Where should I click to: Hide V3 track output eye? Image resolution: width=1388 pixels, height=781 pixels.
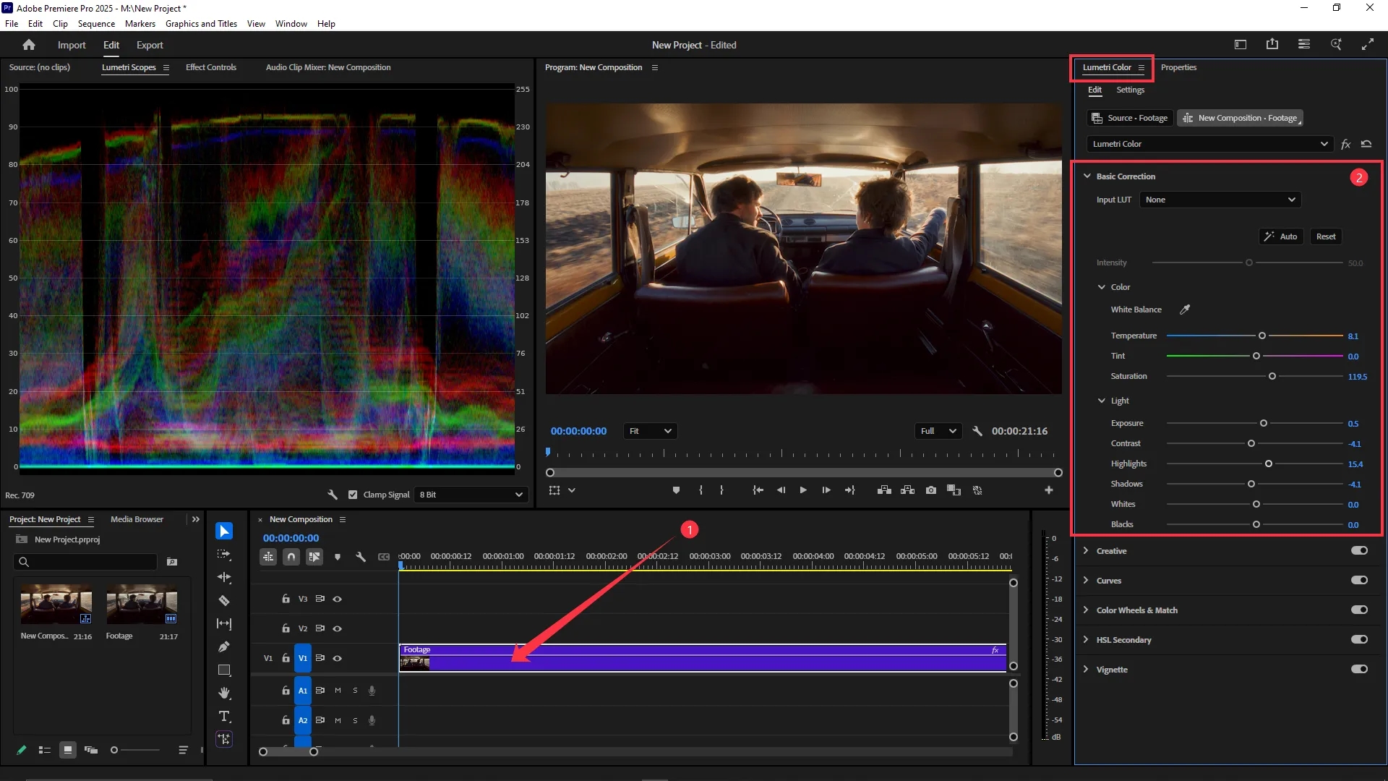coord(337,599)
